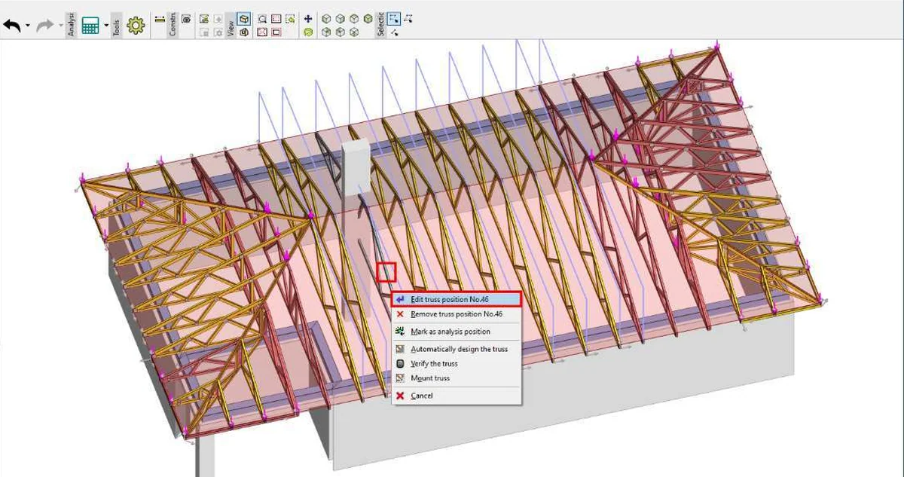Click the top-left Construction group icon beside eye

(x=204, y=19)
